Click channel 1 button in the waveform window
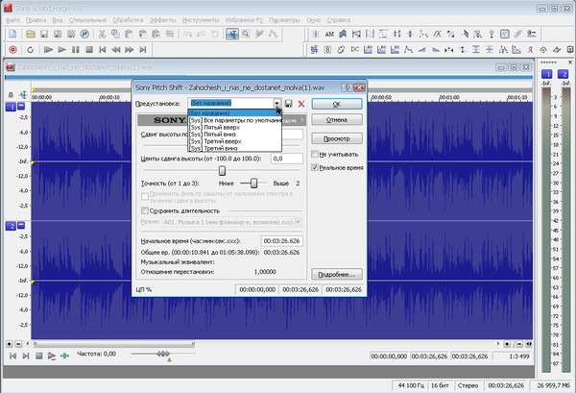 11,107
